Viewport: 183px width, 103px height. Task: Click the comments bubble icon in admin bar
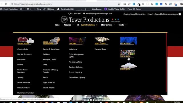point(28,9)
